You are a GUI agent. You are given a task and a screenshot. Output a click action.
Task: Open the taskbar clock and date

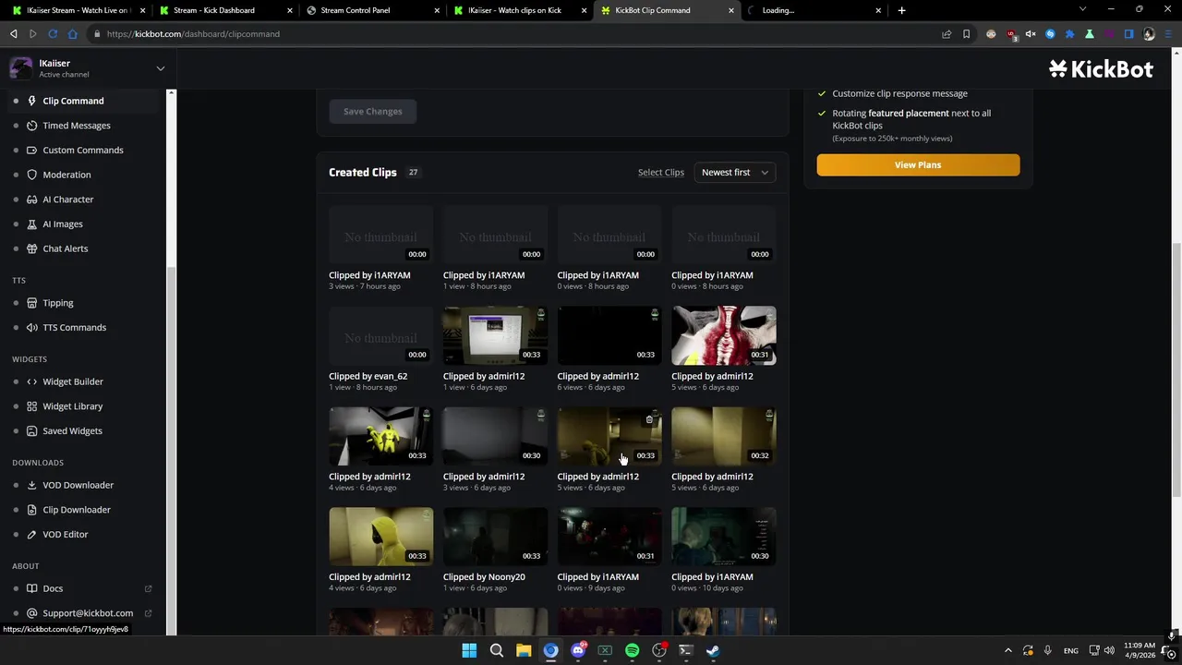click(x=1140, y=650)
